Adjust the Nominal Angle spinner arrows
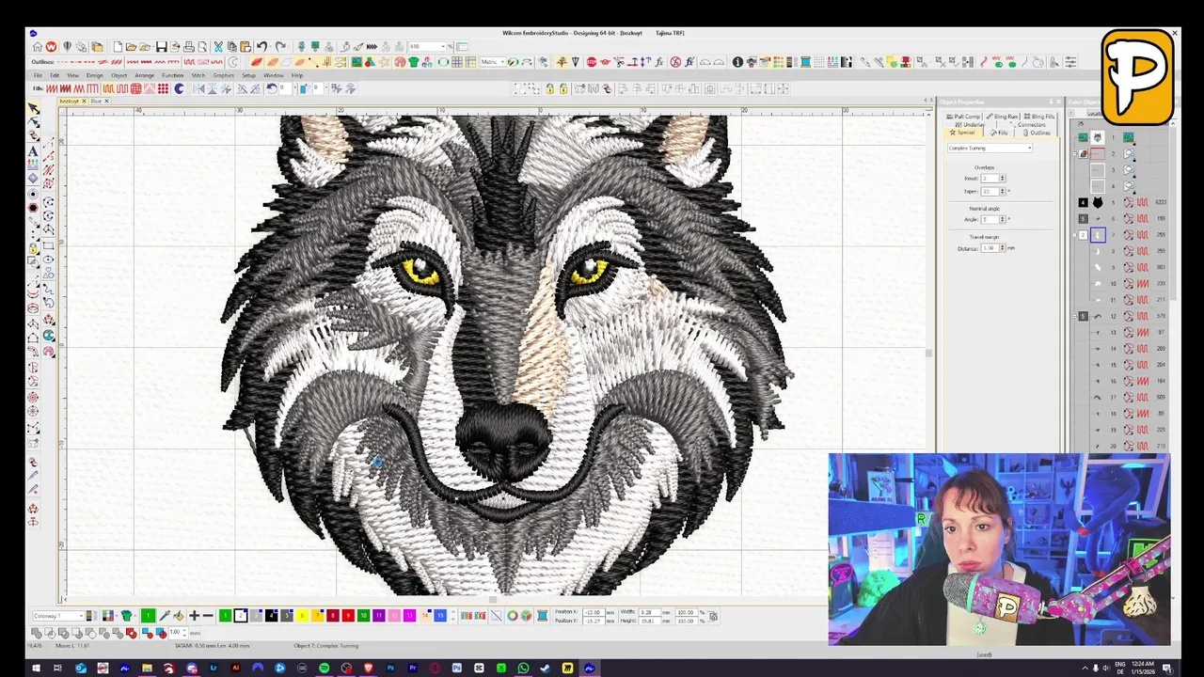Viewport: 1204px width, 677px height. click(x=1002, y=219)
